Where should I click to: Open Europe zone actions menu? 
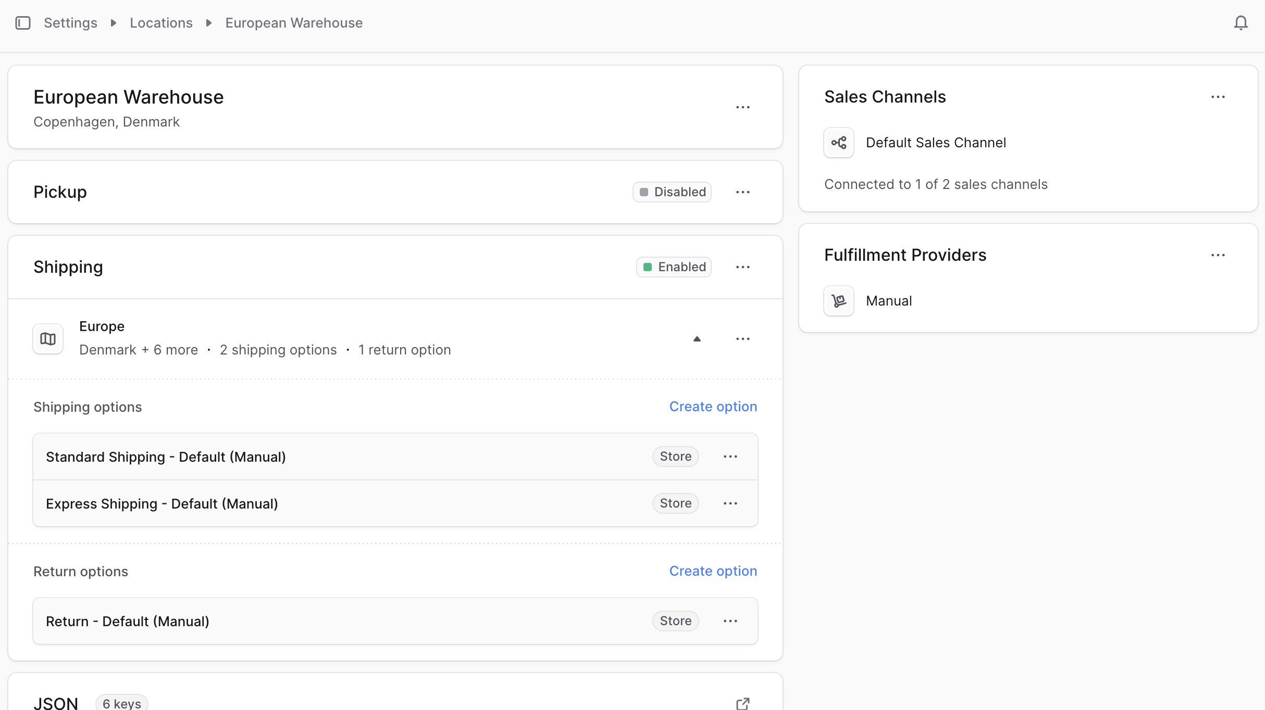point(742,339)
